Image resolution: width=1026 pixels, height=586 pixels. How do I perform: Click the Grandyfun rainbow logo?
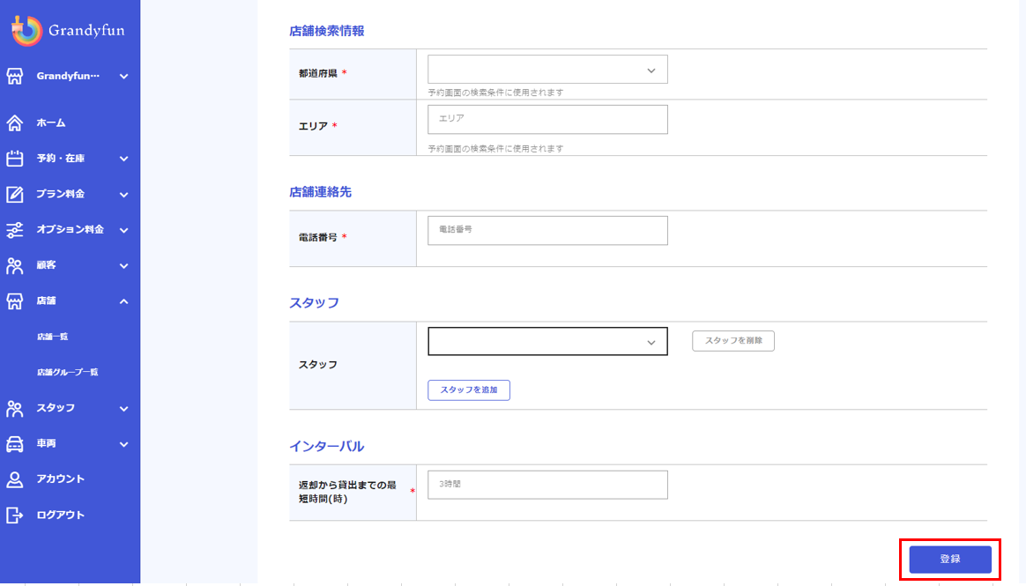26,31
